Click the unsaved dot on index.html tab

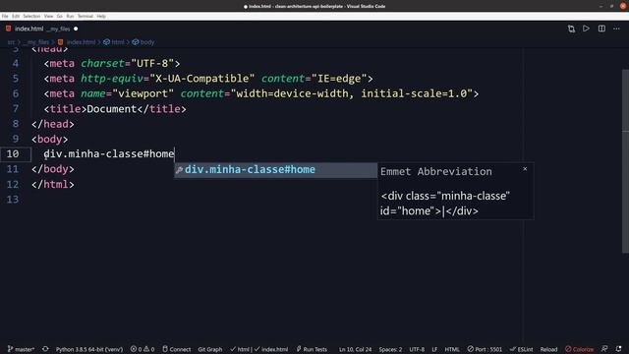[76, 29]
